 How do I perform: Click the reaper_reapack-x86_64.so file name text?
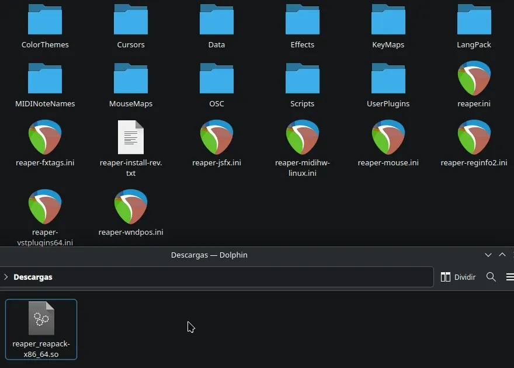click(x=41, y=349)
